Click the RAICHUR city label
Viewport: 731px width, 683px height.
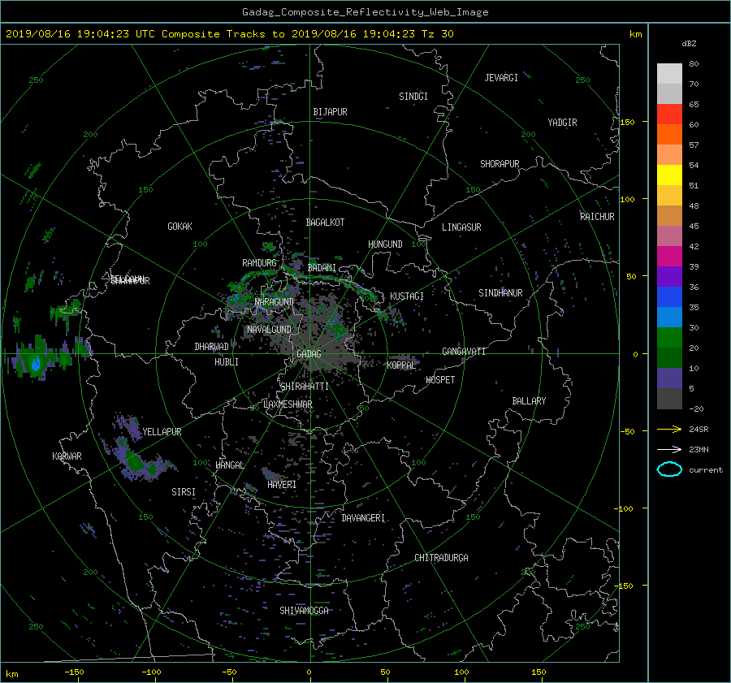point(597,217)
